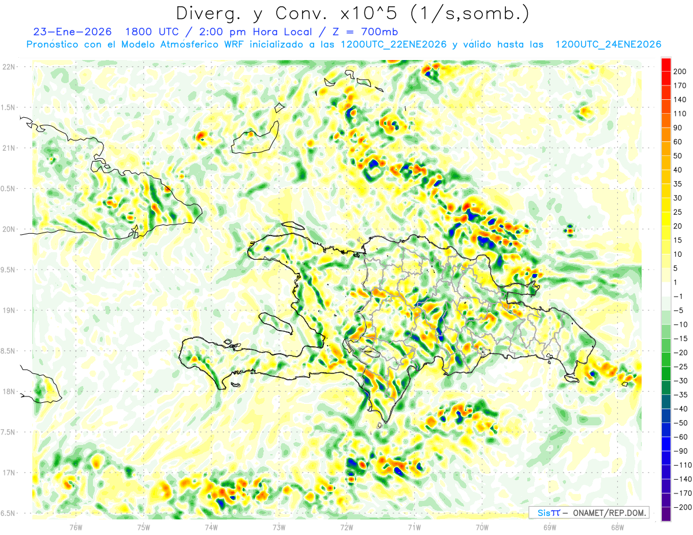Image resolution: width=693 pixels, height=535 pixels.
Task: Click the positive 5 color scale label
Action: pyautogui.click(x=676, y=268)
